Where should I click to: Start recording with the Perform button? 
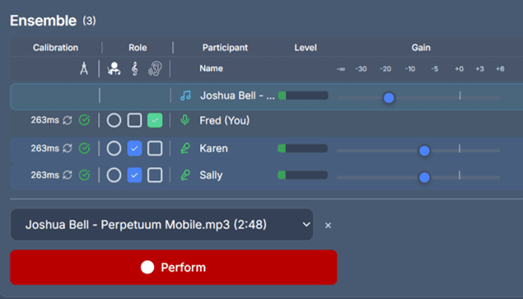tap(174, 268)
